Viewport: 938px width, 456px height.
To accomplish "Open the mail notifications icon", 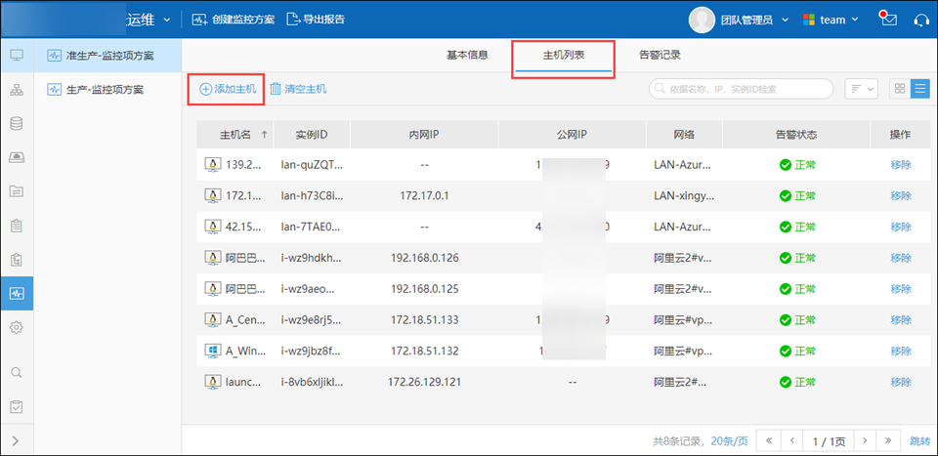I will pyautogui.click(x=888, y=19).
